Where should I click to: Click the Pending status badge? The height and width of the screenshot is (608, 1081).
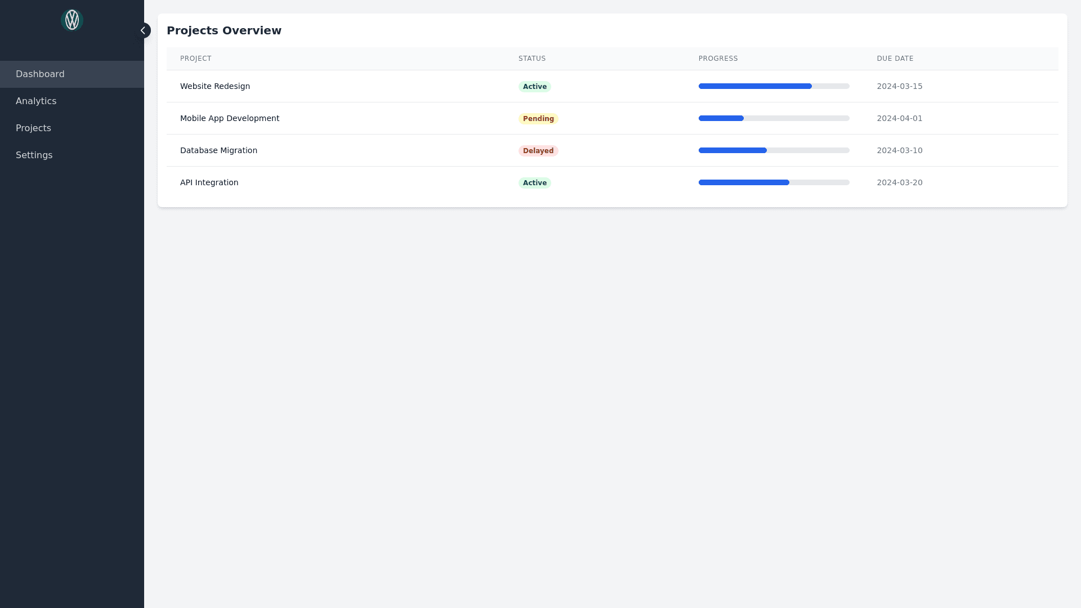point(538,119)
